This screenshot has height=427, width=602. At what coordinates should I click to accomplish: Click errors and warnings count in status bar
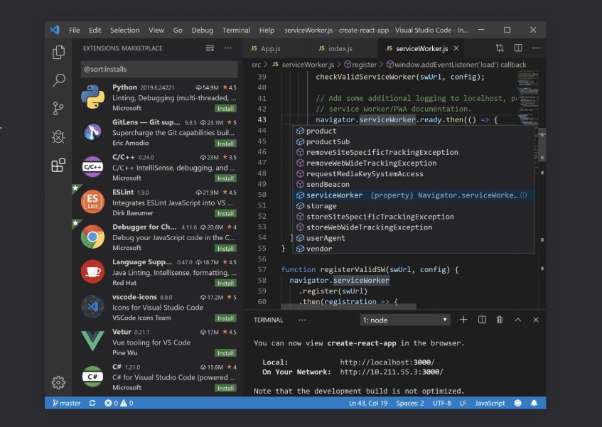119,403
